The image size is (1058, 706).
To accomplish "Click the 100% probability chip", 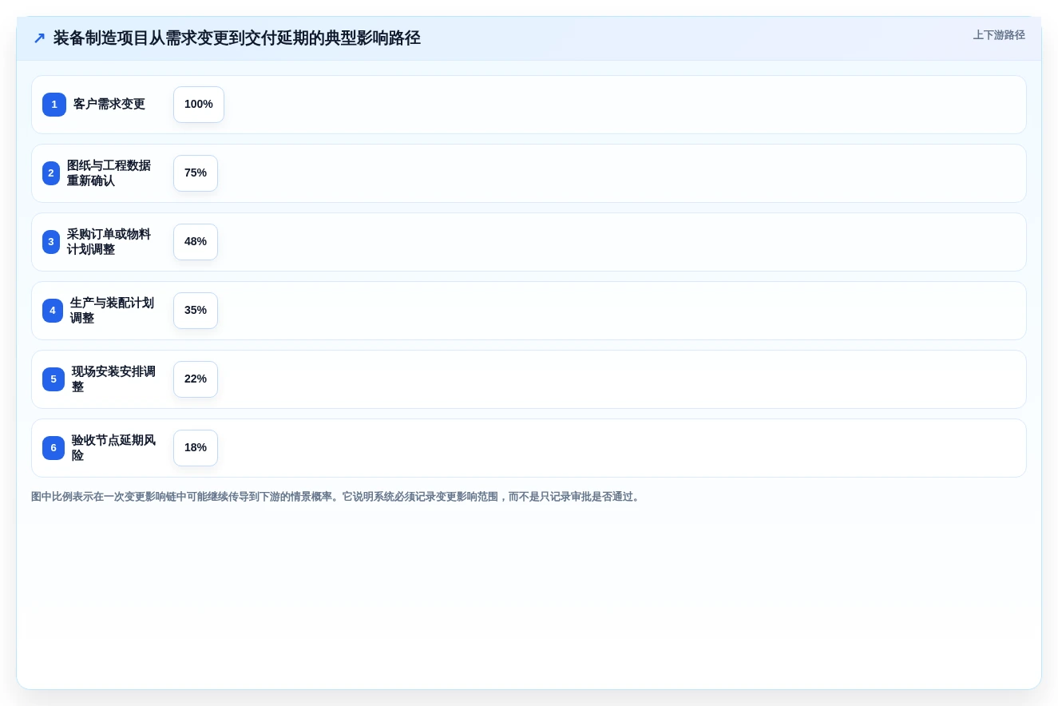I will (199, 105).
